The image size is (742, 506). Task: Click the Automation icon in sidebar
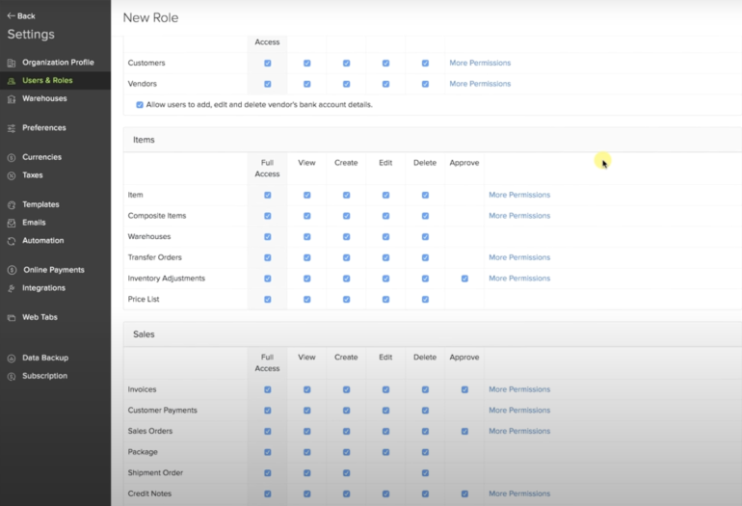tap(12, 241)
